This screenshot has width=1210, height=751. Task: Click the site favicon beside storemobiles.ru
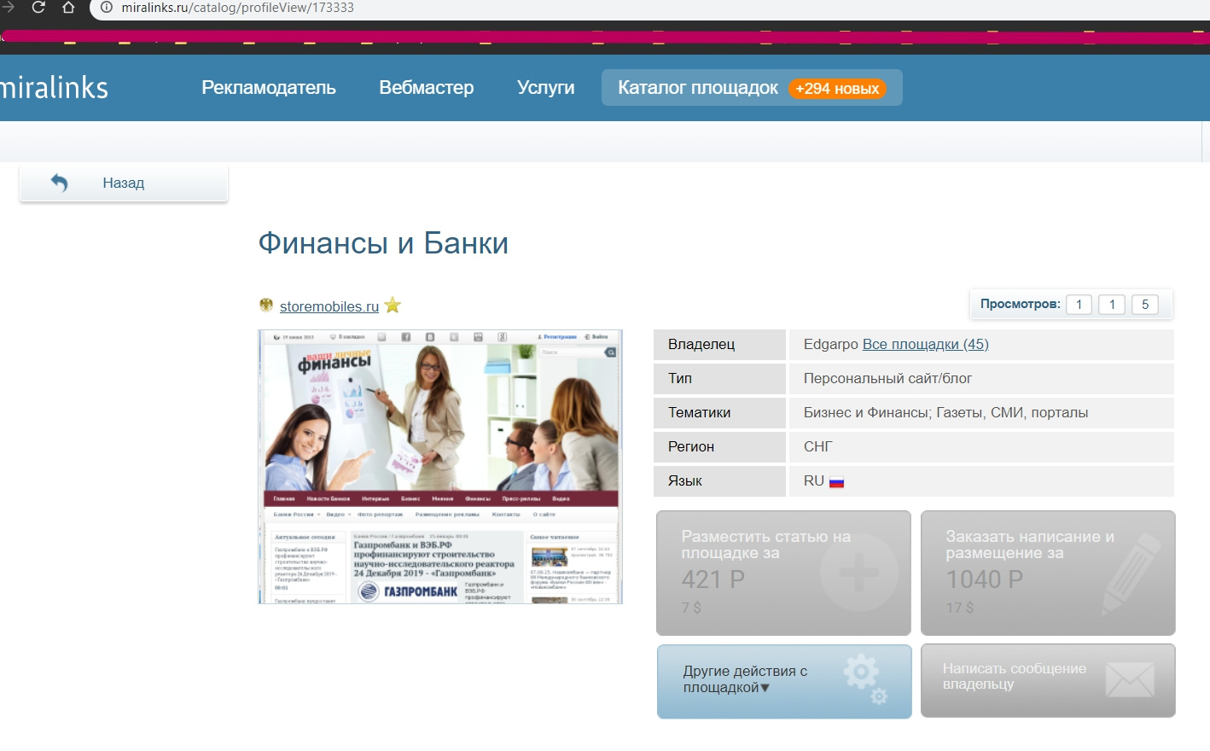tap(266, 305)
